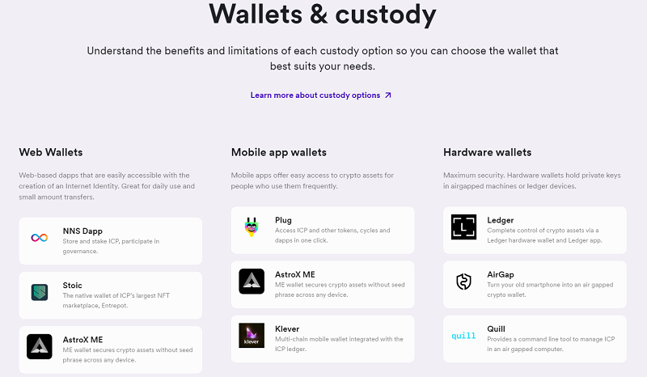The height and width of the screenshot is (377, 647).
Task: Click the AstroX ME icon under Mobile app wallets
Action: (252, 282)
